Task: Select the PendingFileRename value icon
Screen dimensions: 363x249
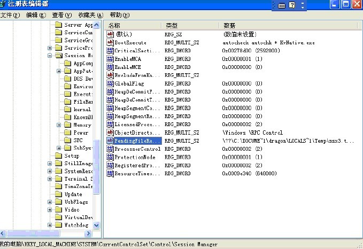Action: tap(111, 141)
